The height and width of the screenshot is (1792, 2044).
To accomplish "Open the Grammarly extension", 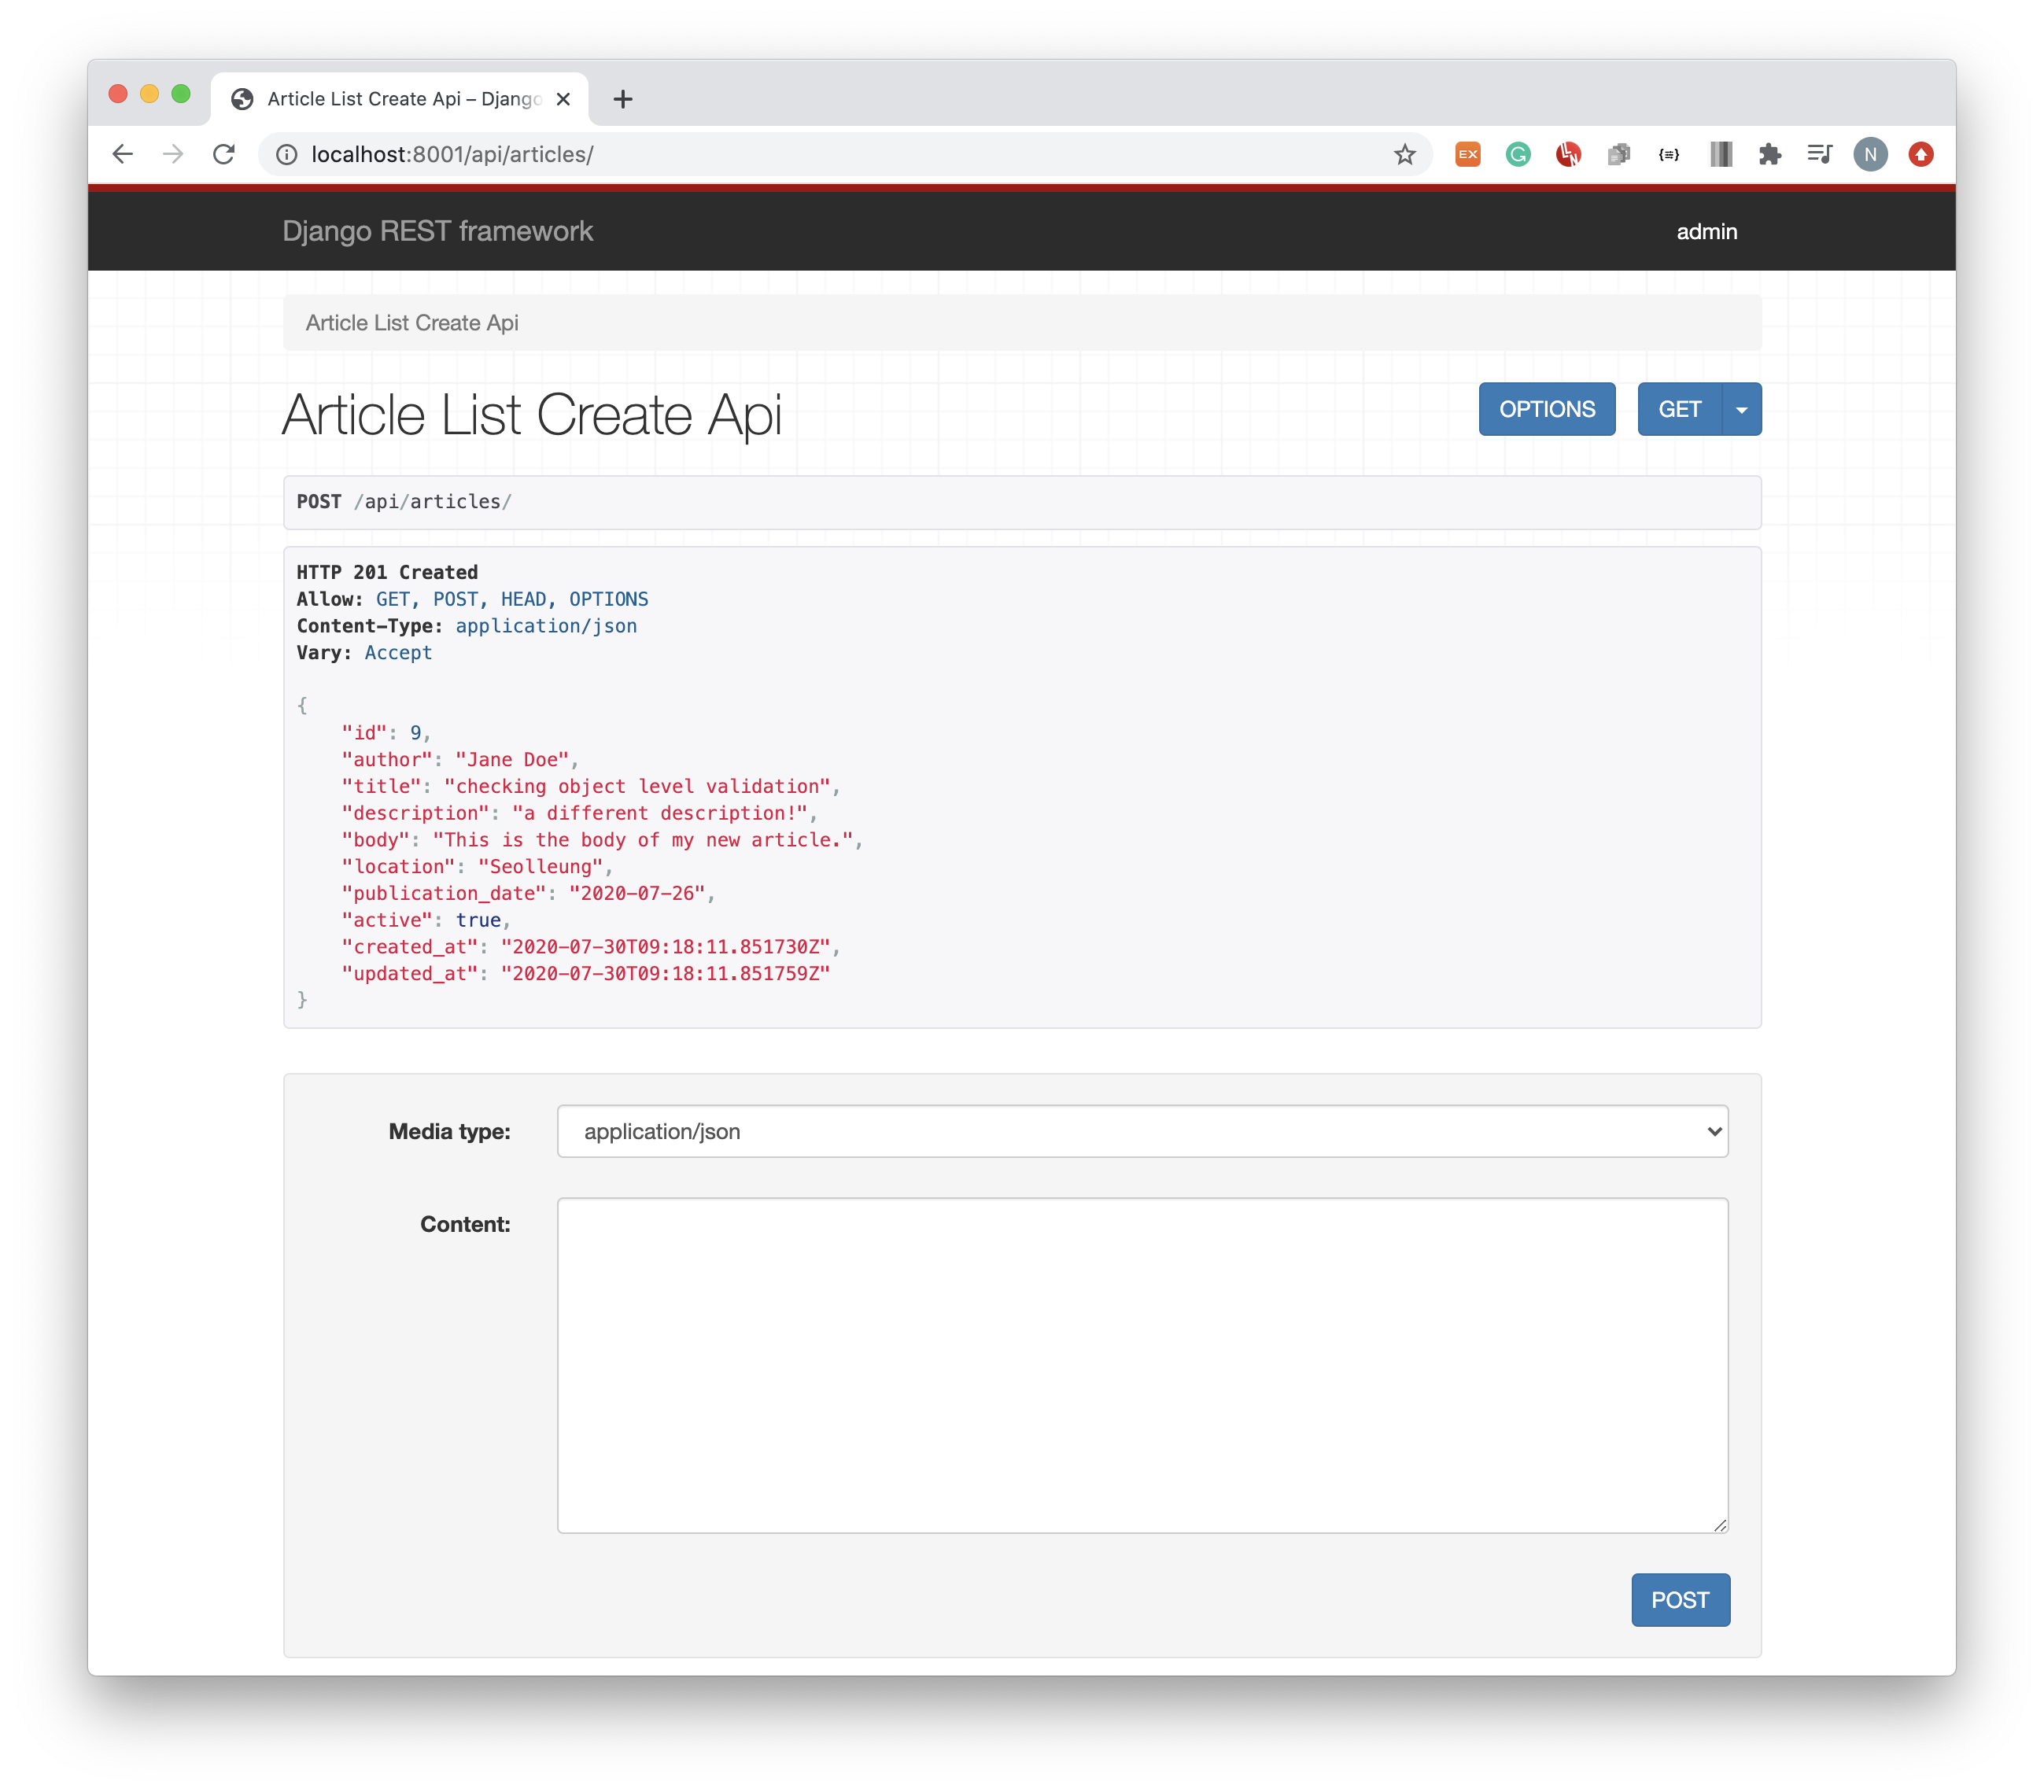I will tap(1518, 154).
